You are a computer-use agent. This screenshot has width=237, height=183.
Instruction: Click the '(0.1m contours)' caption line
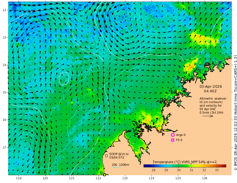[x=211, y=102]
